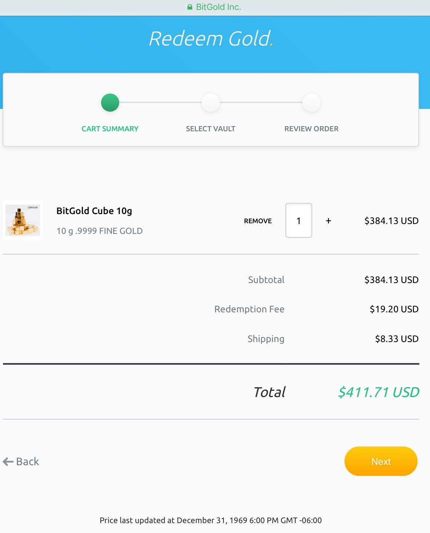
Task: Click the Redemption Fee amount $19.20 USD
Action: (x=394, y=309)
